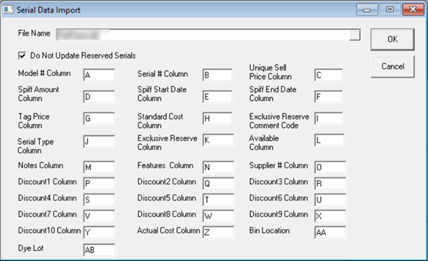Image resolution: width=428 pixels, height=261 pixels.
Task: Select the Features Column input box
Action: (218, 167)
